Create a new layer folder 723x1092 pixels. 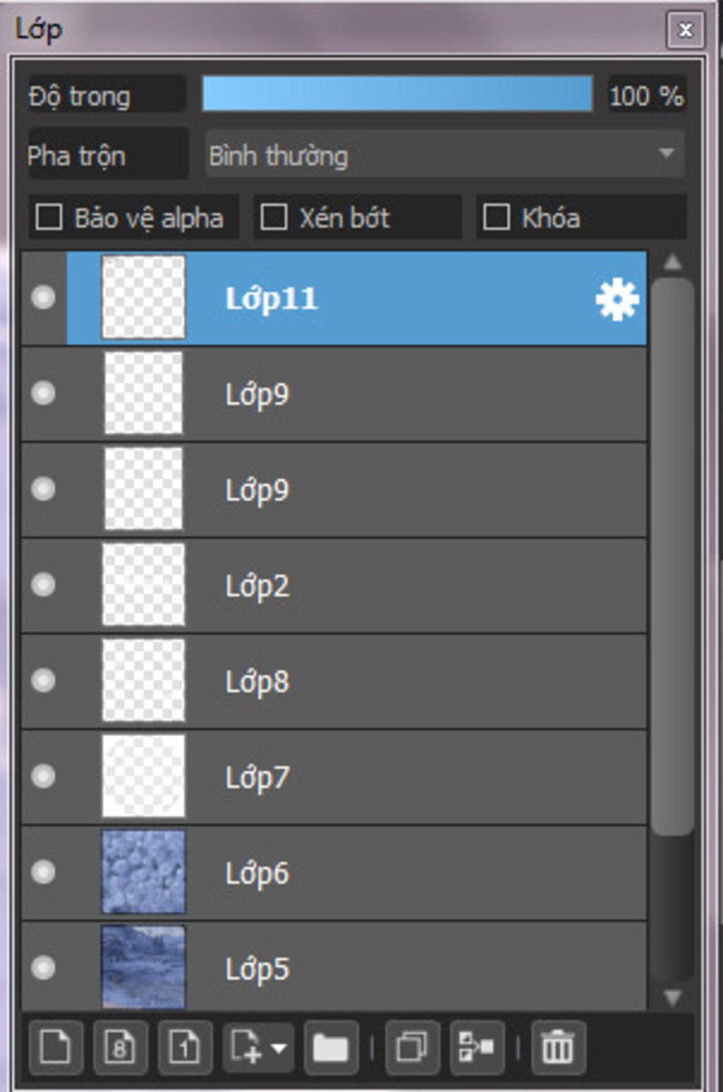point(330,1047)
